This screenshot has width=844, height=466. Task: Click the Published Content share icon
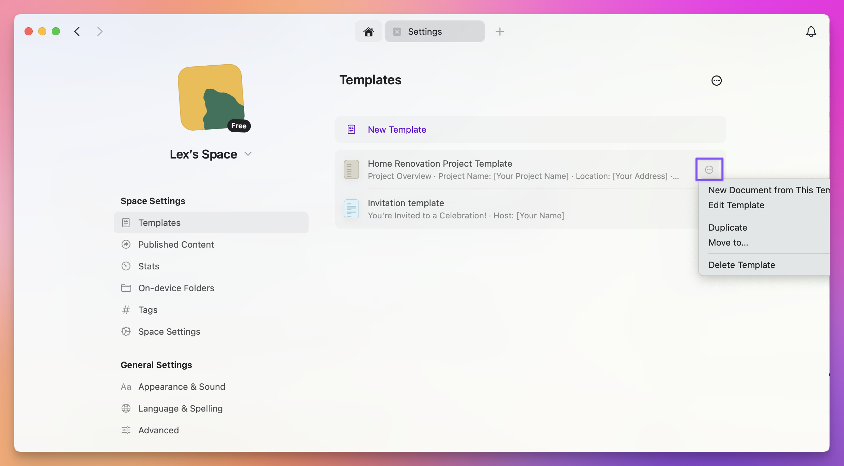click(x=126, y=244)
